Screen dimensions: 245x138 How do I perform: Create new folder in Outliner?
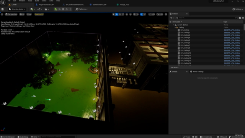pyautogui.click(x=240, y=18)
